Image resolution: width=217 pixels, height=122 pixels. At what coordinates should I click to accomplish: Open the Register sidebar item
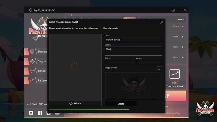coord(36,81)
